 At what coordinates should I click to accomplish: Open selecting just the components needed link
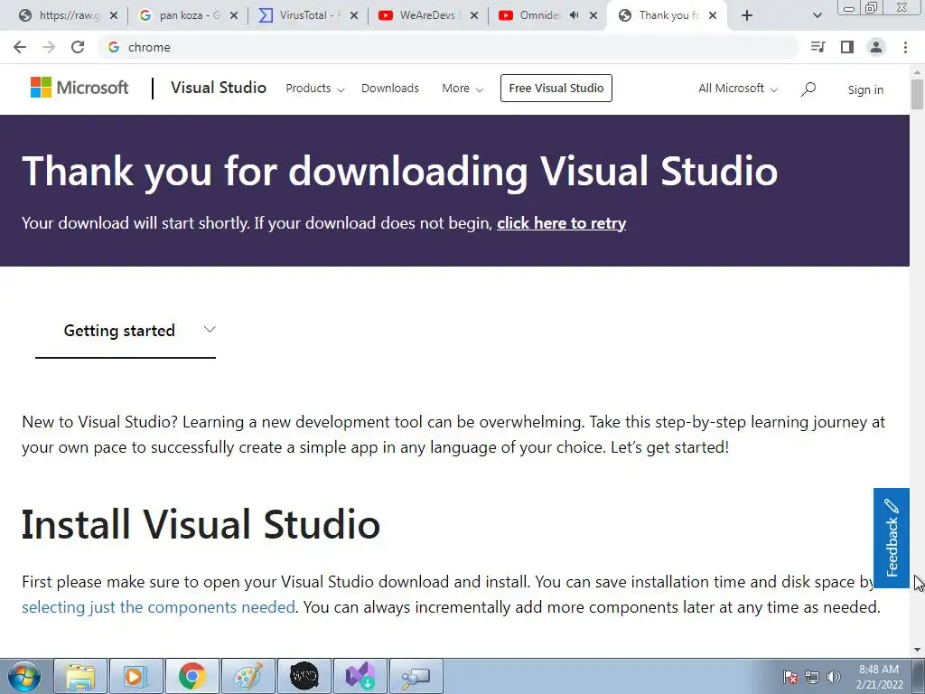[x=158, y=607]
